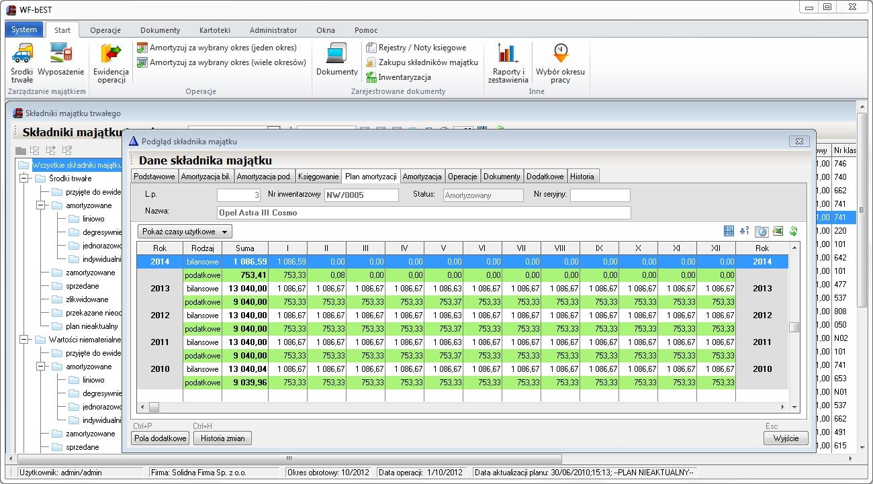
Task: Click the amortization table vertical scrollbar thumb
Action: [x=794, y=328]
